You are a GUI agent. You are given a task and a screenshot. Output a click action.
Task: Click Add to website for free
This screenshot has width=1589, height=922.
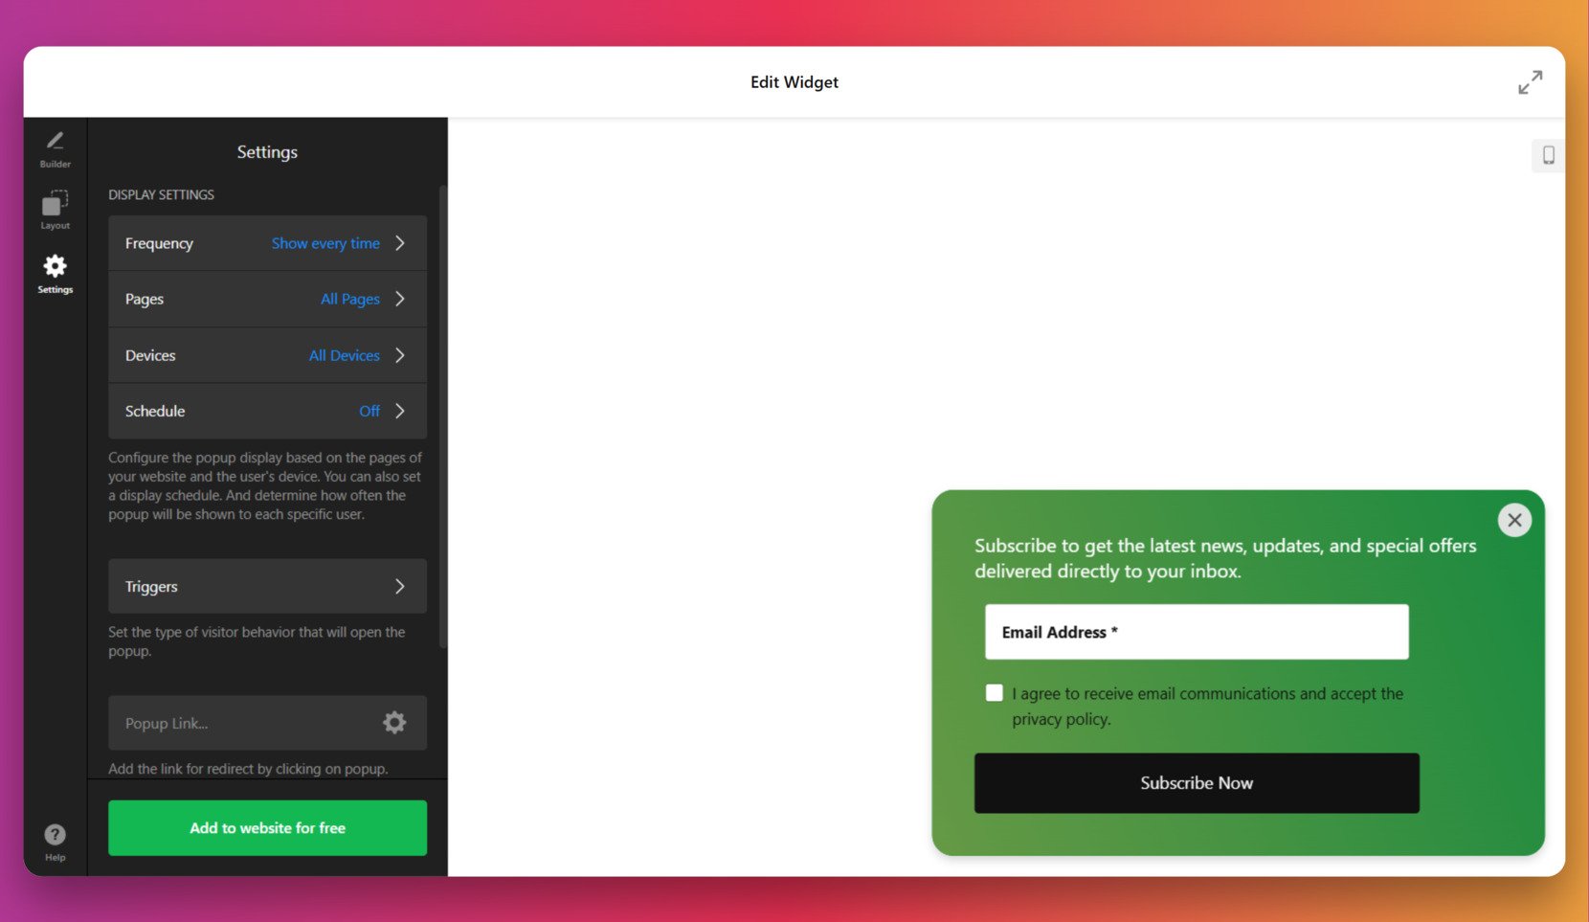pos(267,828)
